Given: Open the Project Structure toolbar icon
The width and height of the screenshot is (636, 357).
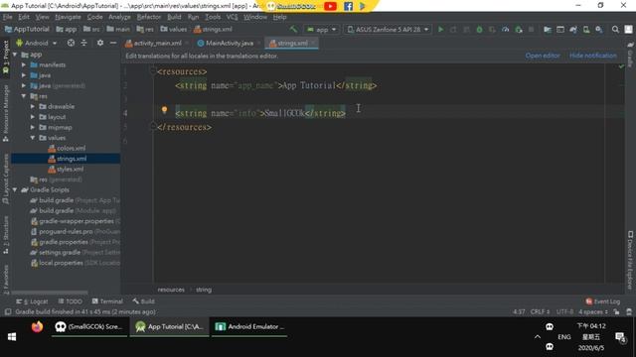Looking at the screenshot, I should 548,30.
